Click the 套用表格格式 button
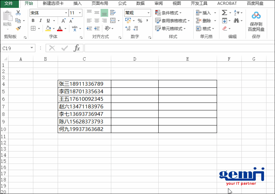Screen dimensions: 275x194 pos(173,21)
